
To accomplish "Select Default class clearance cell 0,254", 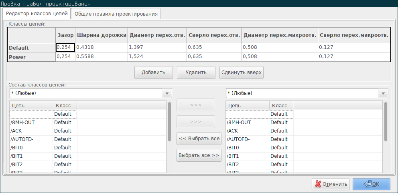I will (65, 47).
